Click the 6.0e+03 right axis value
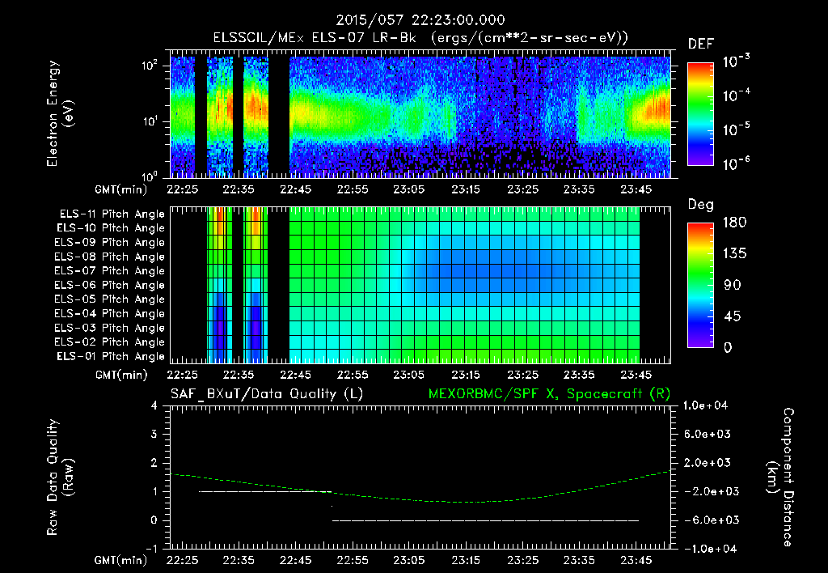The image size is (828, 573). pos(708,434)
